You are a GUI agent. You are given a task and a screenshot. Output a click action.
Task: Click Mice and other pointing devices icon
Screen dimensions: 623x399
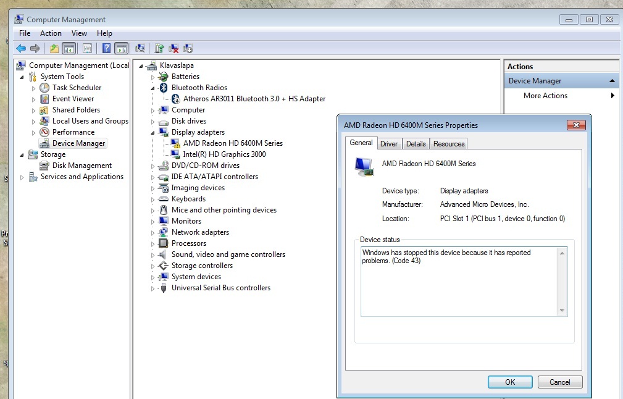(163, 210)
